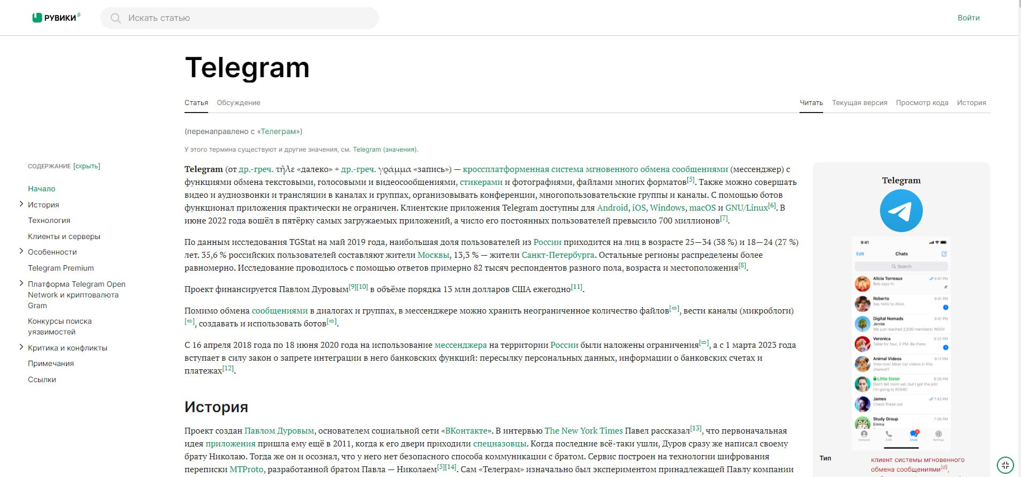Open the Санкт-Петербурга link
Screen dimensions: 1021x477
[558, 255]
